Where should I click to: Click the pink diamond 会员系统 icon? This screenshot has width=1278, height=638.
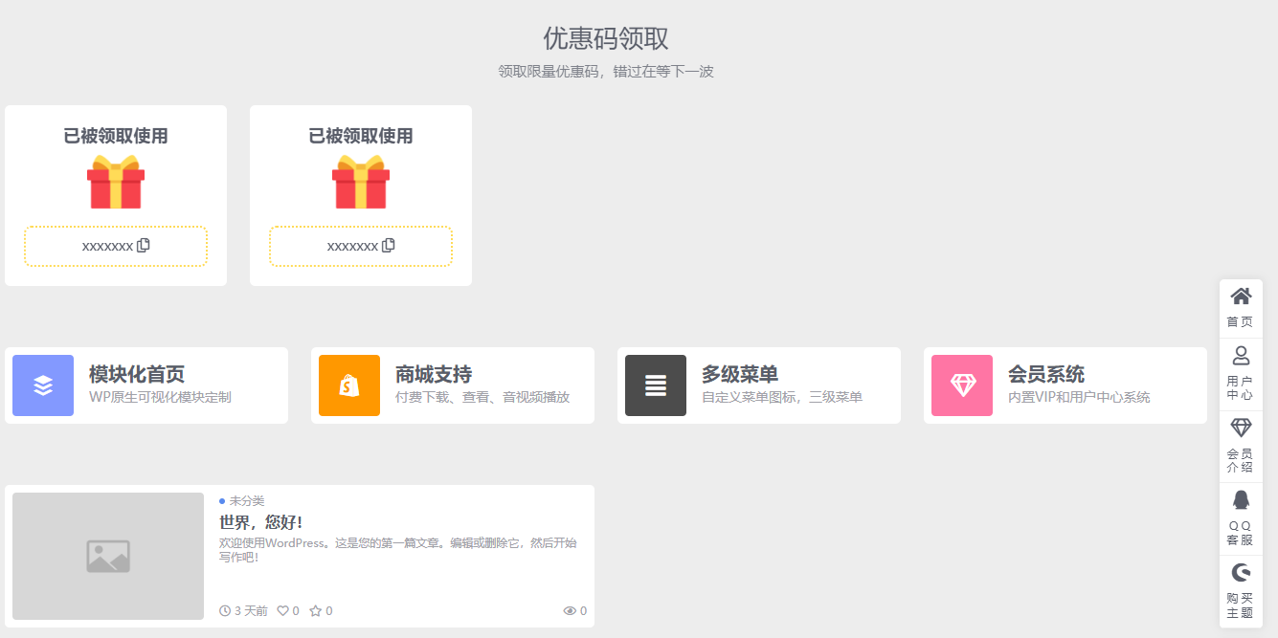(x=962, y=385)
